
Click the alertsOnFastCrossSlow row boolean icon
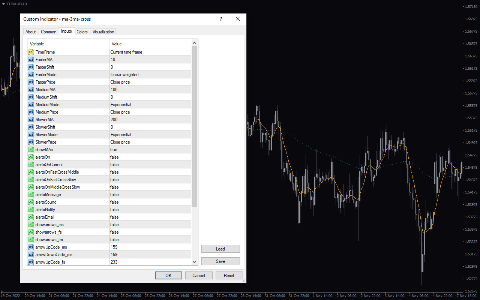(x=31, y=180)
